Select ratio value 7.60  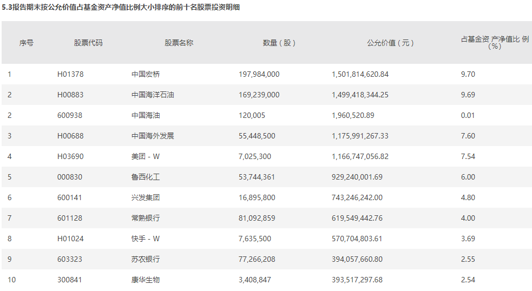pyautogui.click(x=468, y=136)
